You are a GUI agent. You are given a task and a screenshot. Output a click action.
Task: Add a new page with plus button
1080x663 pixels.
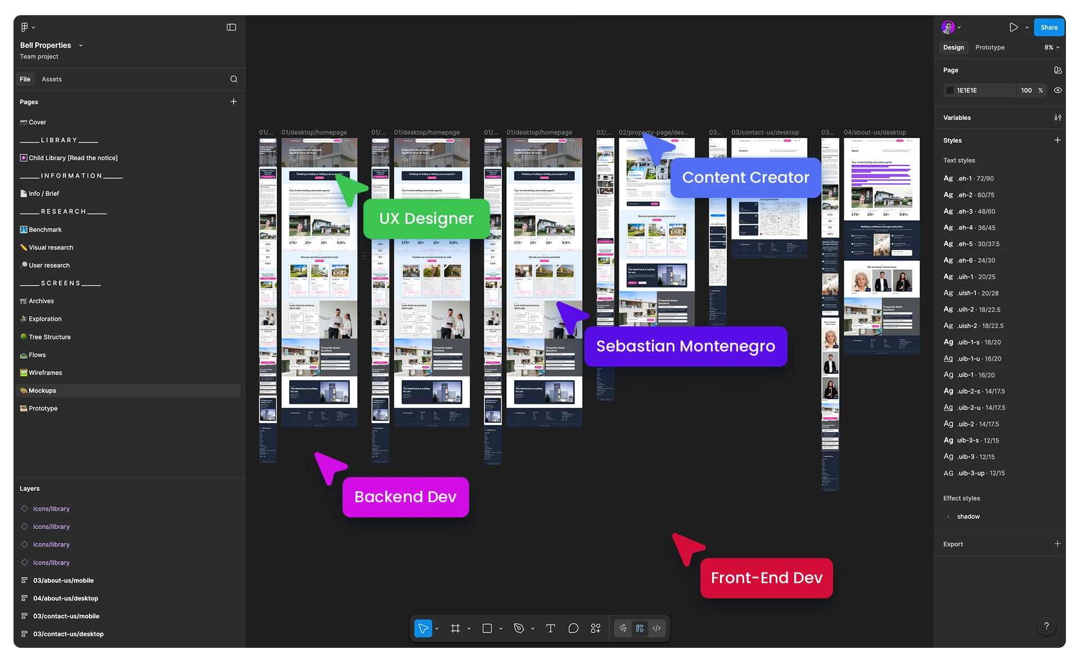(x=233, y=102)
